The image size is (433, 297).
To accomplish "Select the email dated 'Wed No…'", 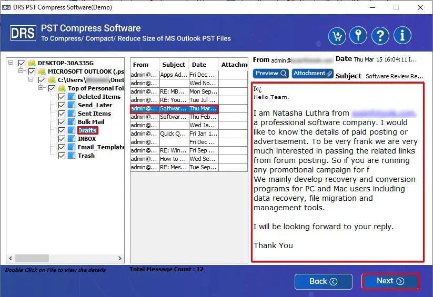I will pos(189,83).
